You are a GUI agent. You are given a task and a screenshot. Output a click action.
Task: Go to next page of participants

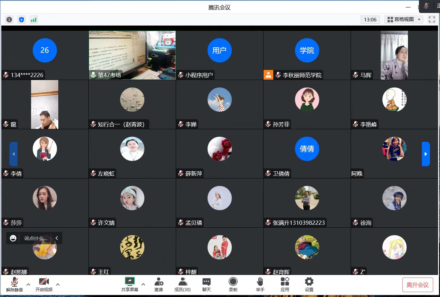coord(426,154)
